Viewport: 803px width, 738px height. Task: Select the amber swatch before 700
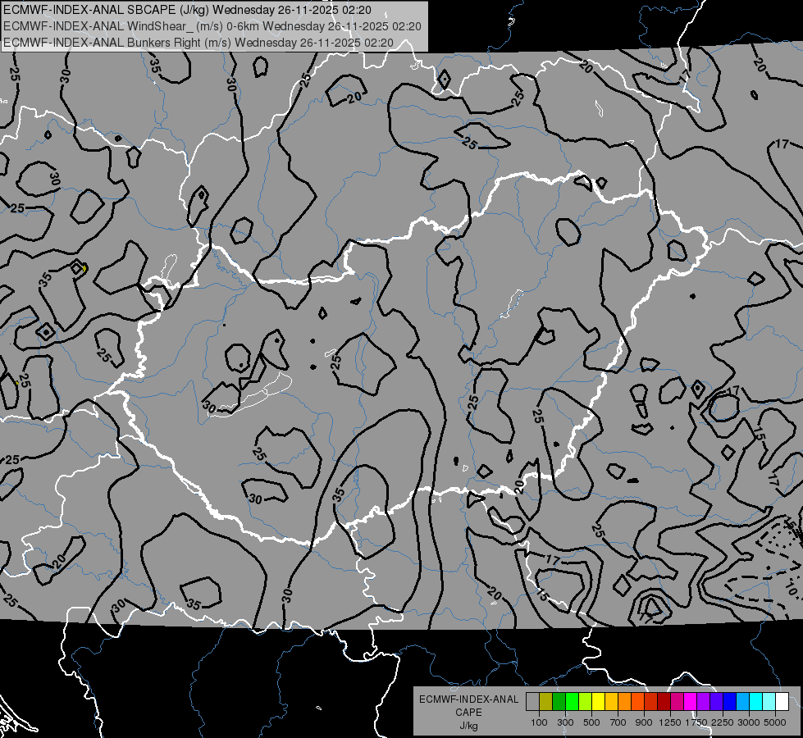[611, 701]
